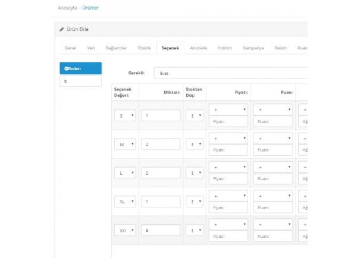Viewport: 357px width, 258px height.
Task: Switch to the Bağlantılar tab
Action: [117, 48]
